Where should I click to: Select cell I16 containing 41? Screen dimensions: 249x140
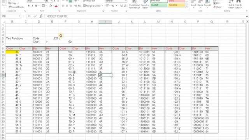coord(105,75)
